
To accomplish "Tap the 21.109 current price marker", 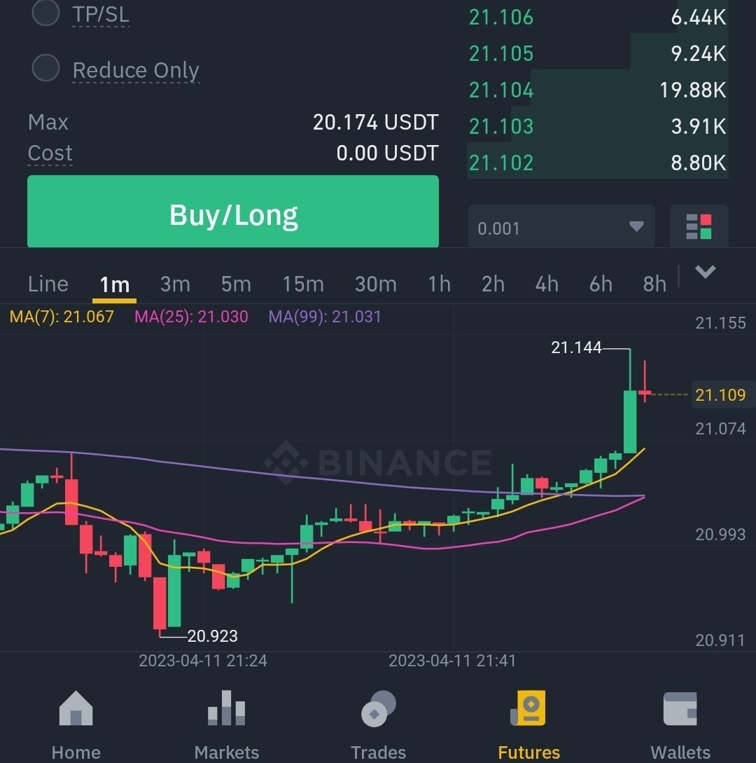I will click(720, 395).
